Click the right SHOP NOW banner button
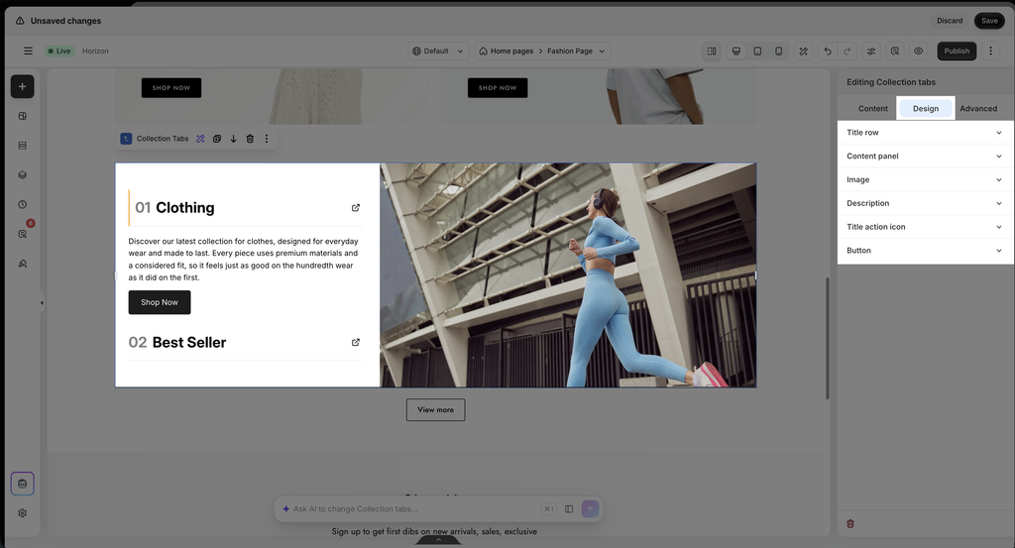 point(498,88)
